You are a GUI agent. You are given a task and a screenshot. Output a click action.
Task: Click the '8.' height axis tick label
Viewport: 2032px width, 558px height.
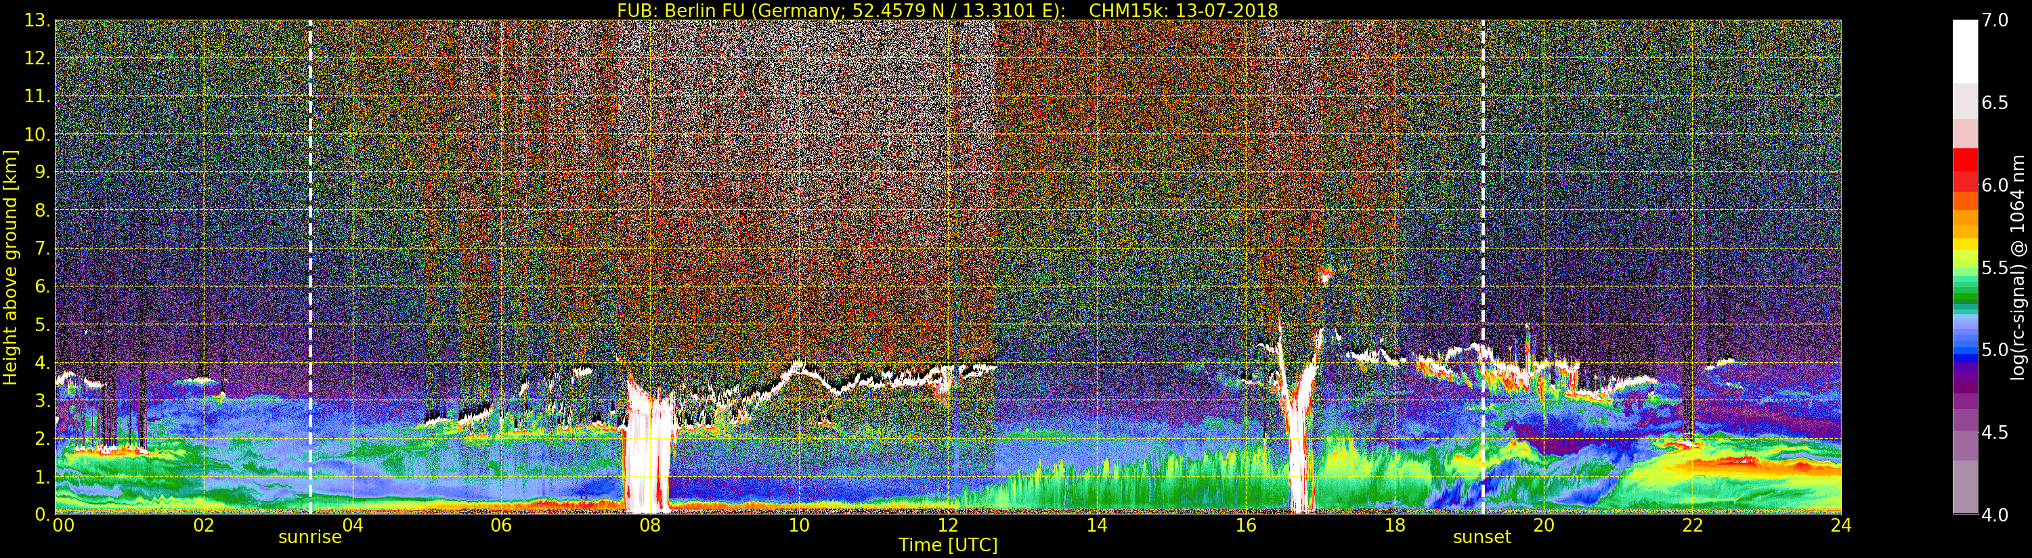click(x=42, y=211)
